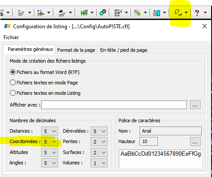Open dropdown arrow next to configuration icon
212x177 pixels.
186,13
